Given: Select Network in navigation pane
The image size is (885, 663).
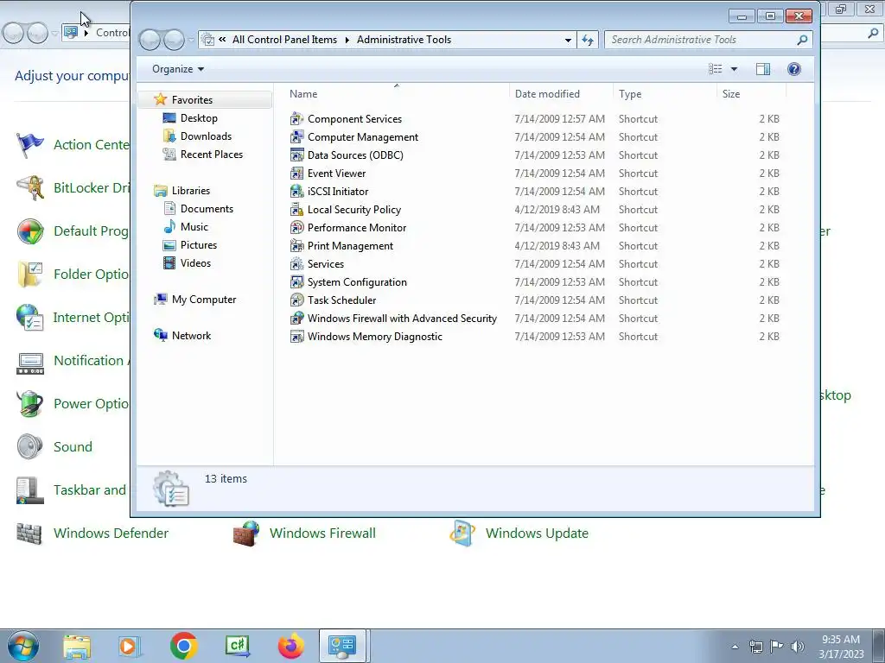Looking at the screenshot, I should [x=191, y=336].
